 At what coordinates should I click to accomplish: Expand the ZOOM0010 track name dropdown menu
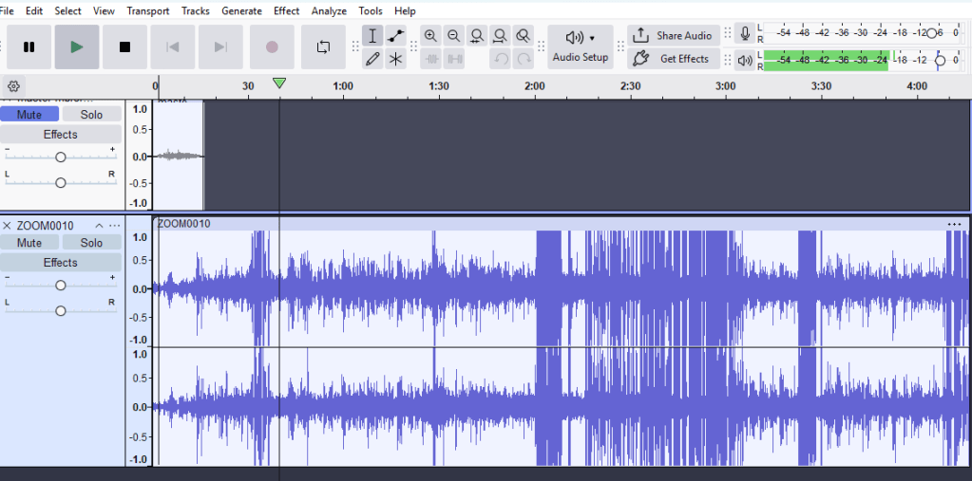point(97,226)
